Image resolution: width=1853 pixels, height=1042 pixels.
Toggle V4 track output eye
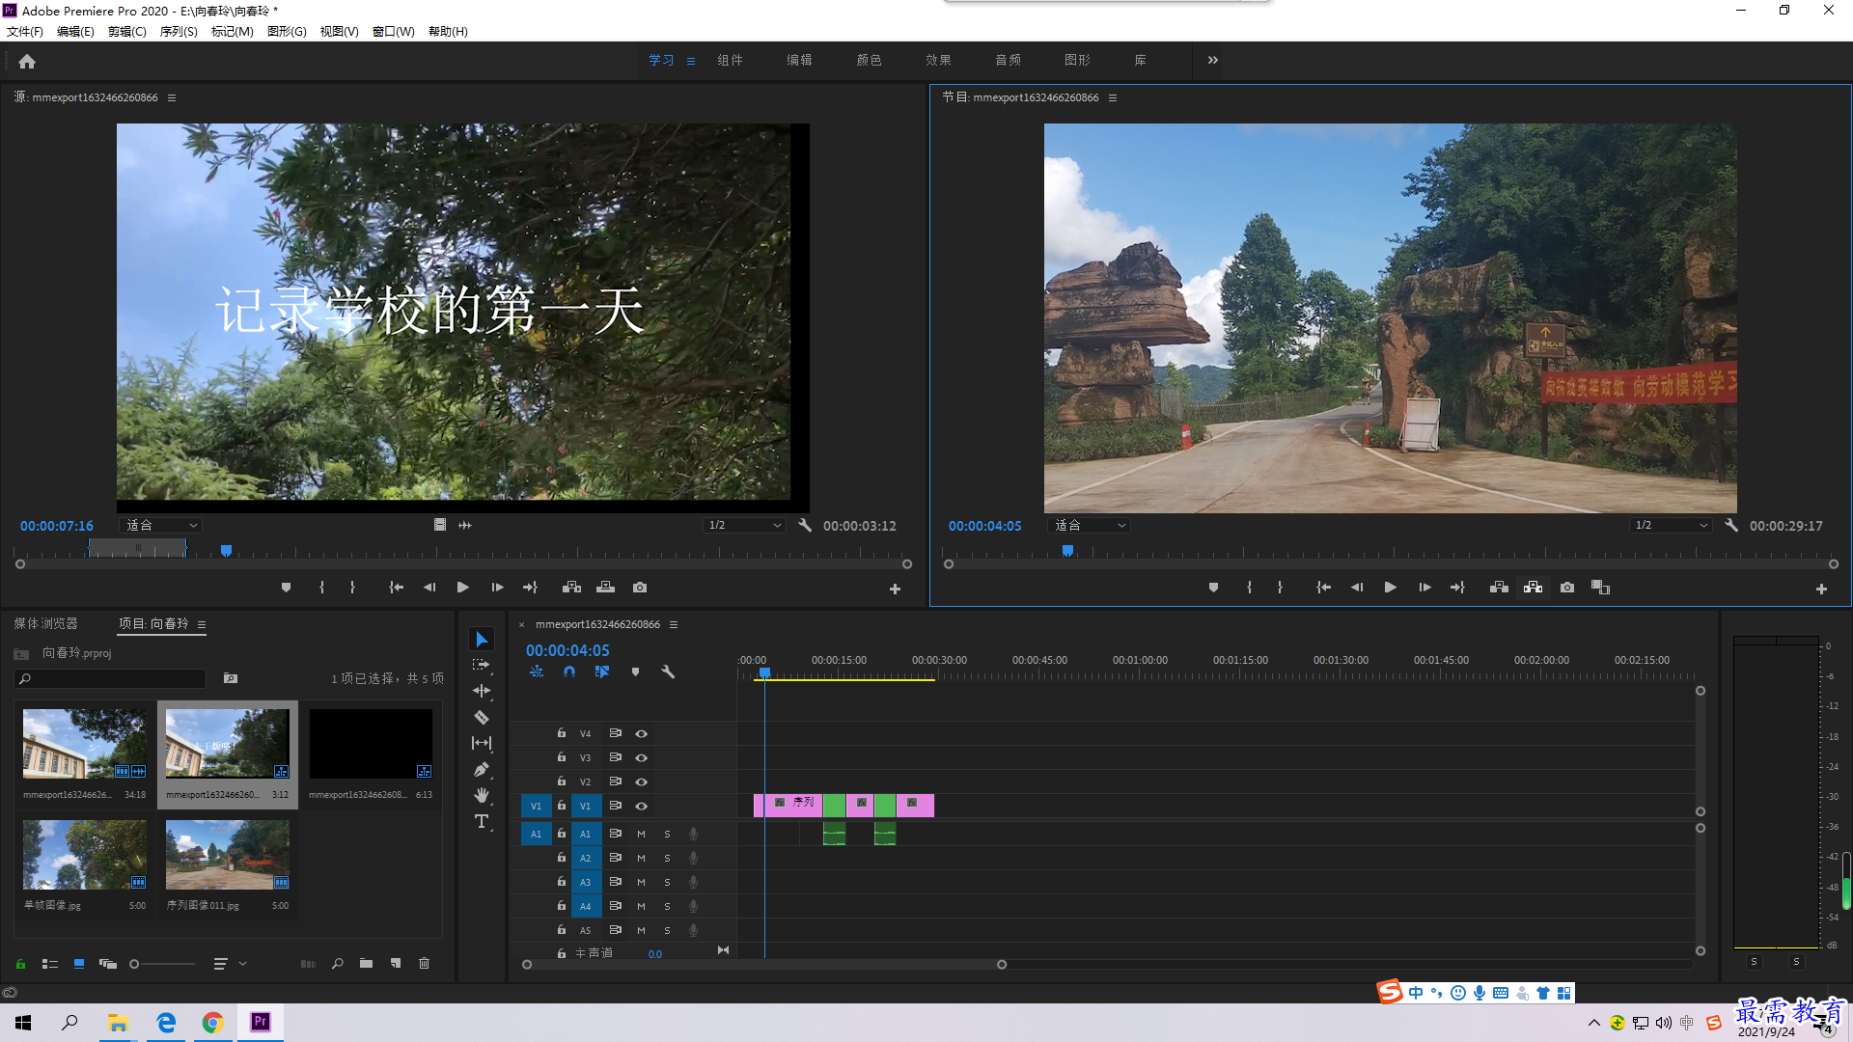[641, 733]
